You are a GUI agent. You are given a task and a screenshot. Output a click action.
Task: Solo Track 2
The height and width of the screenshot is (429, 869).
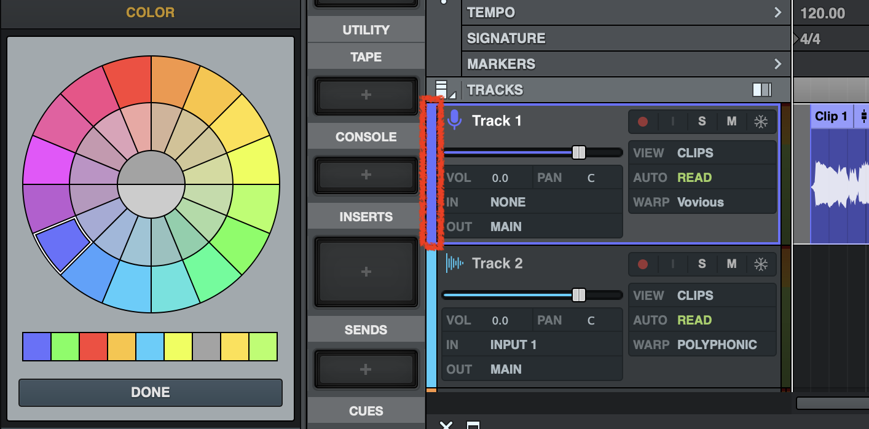(x=702, y=264)
